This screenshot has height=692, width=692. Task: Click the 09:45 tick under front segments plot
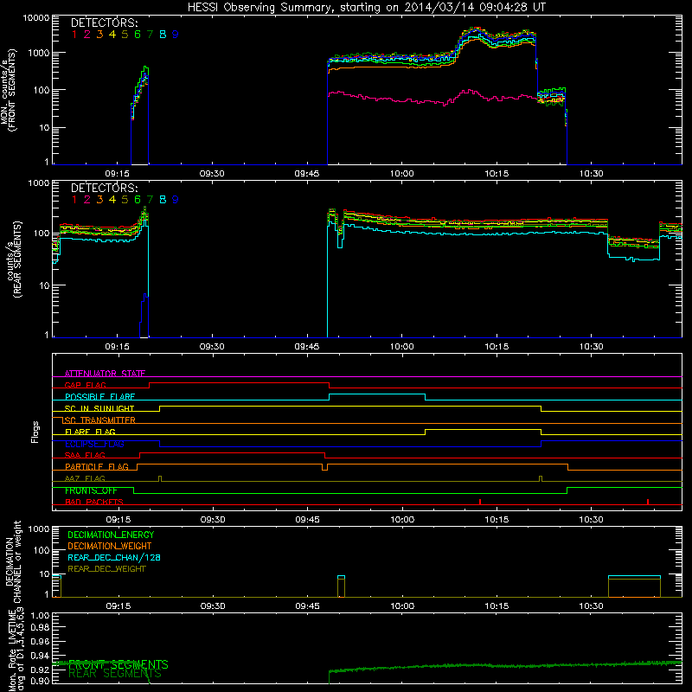click(x=307, y=174)
